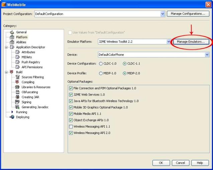Image resolution: width=213 pixels, height=170 pixels.
Task: Choose MIDP-1.0 device profile
Action: [101, 73]
